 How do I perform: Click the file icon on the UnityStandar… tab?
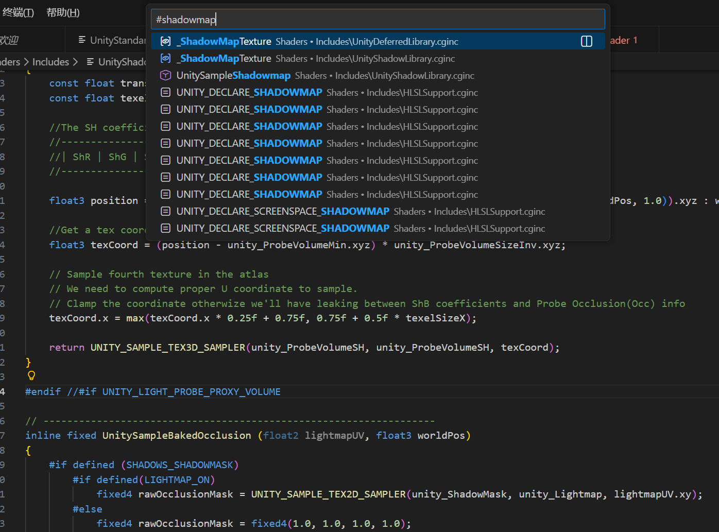click(82, 40)
